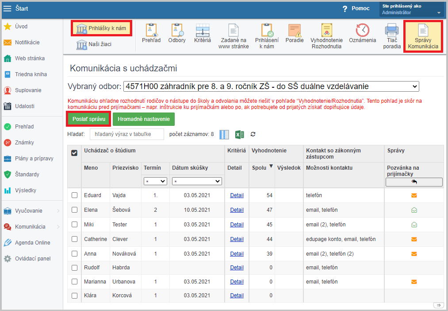Click the reply arrow under Pozvánka na prijímačky

pos(414,182)
